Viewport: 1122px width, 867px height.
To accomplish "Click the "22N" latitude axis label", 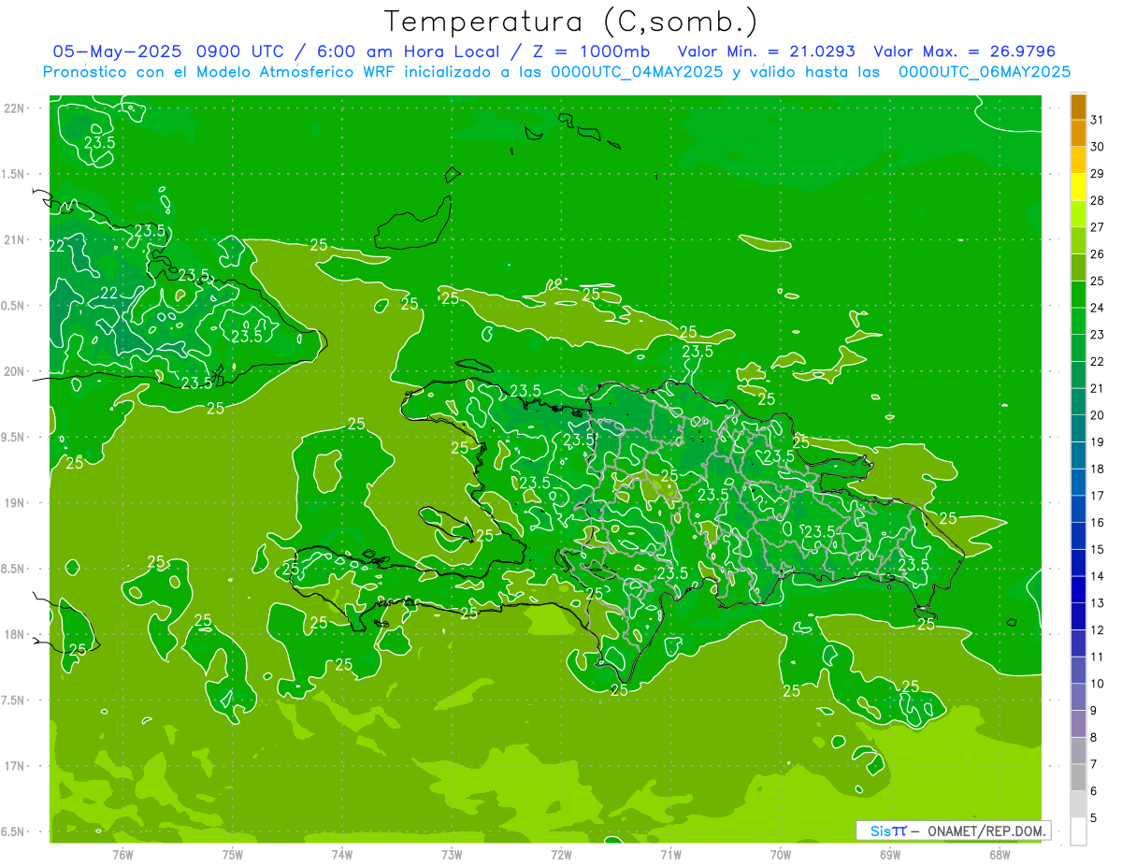I will pyautogui.click(x=14, y=108).
